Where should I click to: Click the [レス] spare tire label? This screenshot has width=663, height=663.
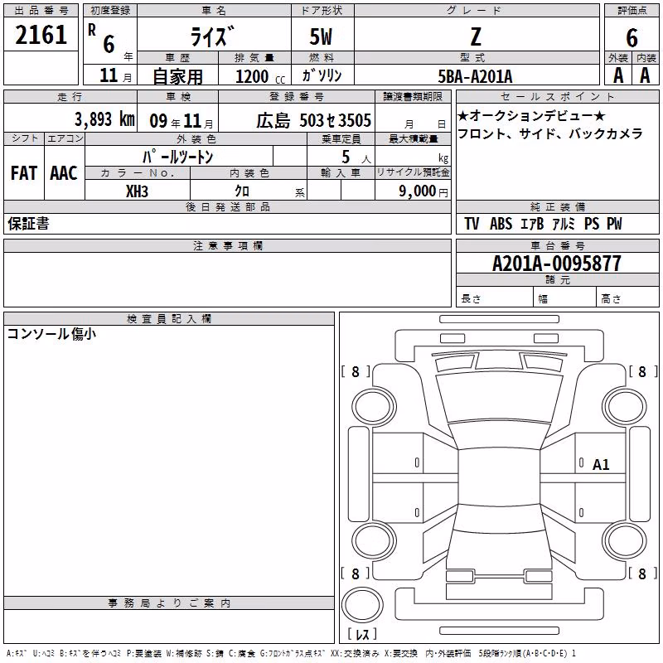[x=362, y=633]
